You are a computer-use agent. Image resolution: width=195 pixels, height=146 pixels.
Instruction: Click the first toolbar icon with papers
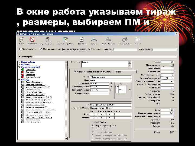21,39
